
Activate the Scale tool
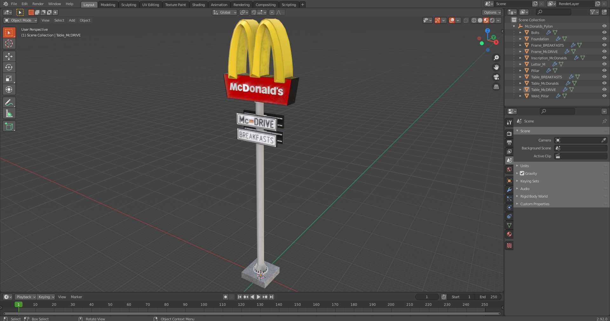tap(9, 78)
